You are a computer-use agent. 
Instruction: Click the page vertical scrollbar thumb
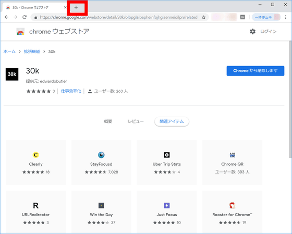[290, 99]
